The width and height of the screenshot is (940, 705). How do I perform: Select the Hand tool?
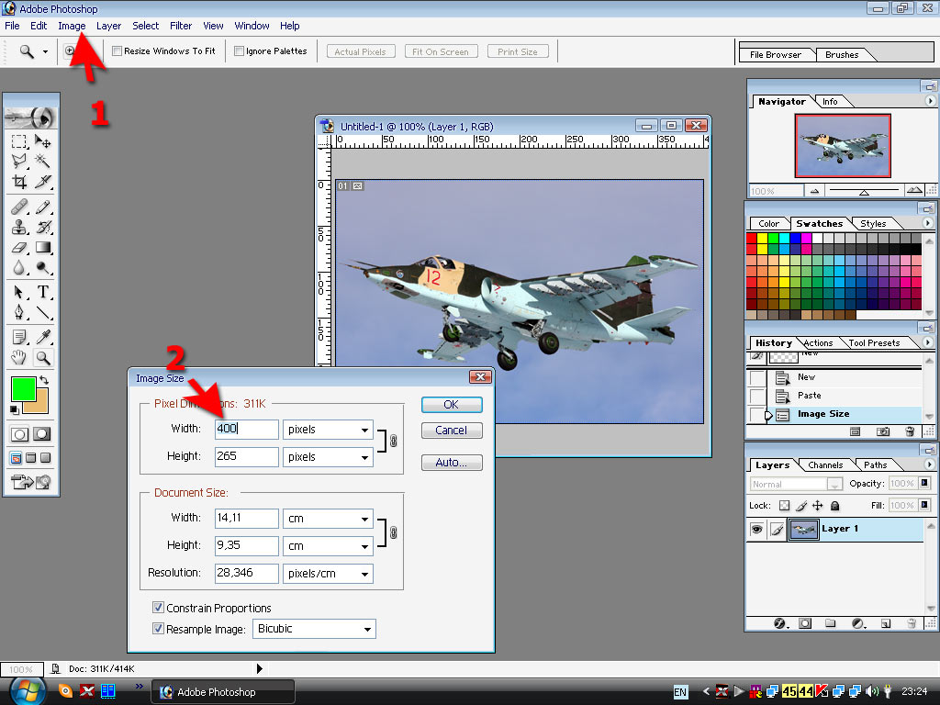pos(19,358)
